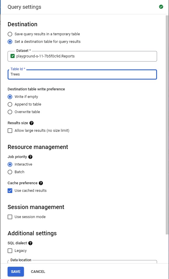Select Set a destination table option
Viewport: 169px width, 279px height.
[10, 42]
